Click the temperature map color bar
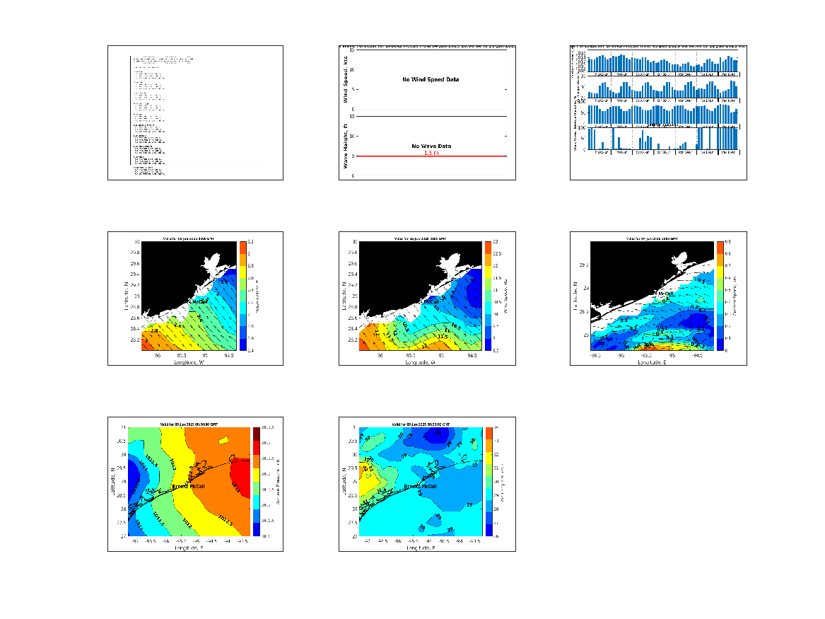The image size is (825, 619). 488,482
